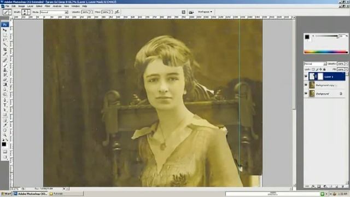Image resolution: width=350 pixels, height=197 pixels.
Task: Open the layer Opacity arrow
Action: pyautogui.click(x=346, y=64)
